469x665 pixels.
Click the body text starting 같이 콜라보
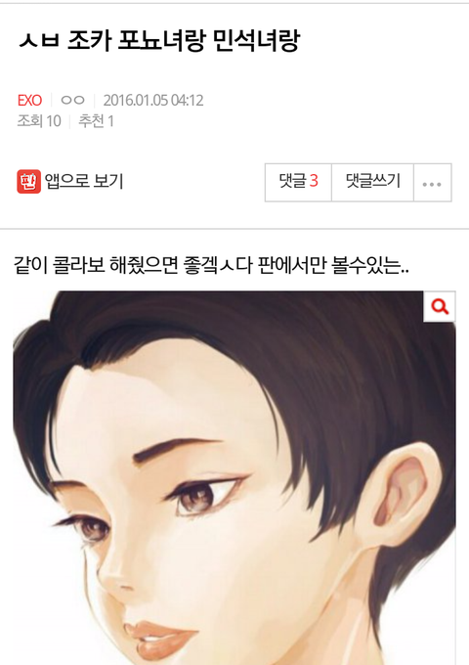click(x=211, y=265)
